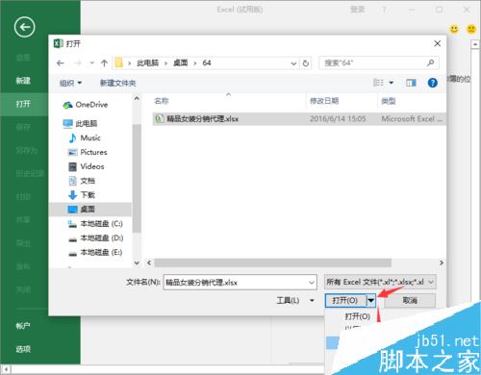Click 桌面 in the breadcrumb path
This screenshot has height=375, width=481.
[181, 63]
